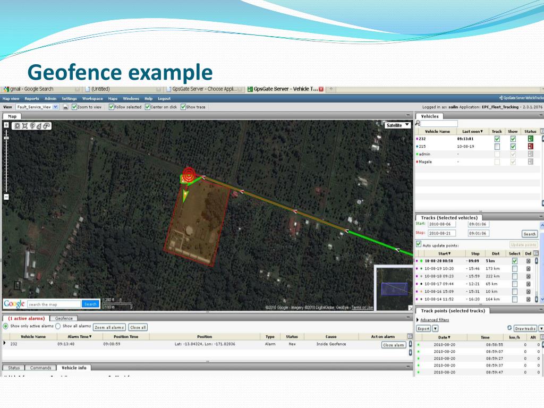This screenshot has width=544, height=408.
Task: Click the Google search the map field
Action: point(54,304)
